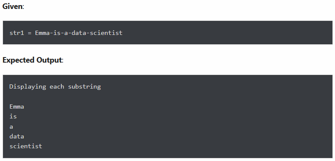Click empty area of Expected Output code block

[214, 120]
